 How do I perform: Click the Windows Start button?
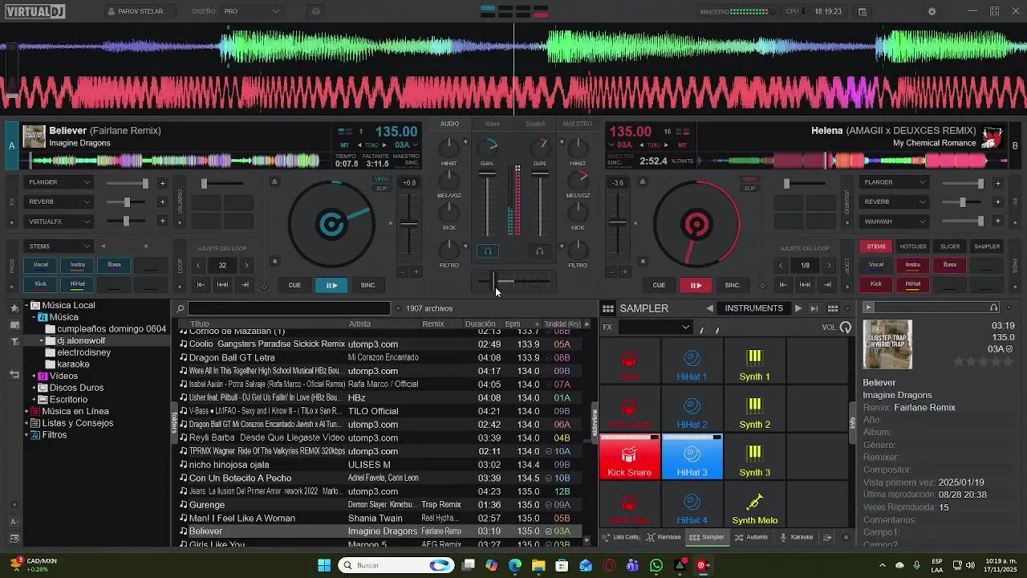click(x=324, y=565)
